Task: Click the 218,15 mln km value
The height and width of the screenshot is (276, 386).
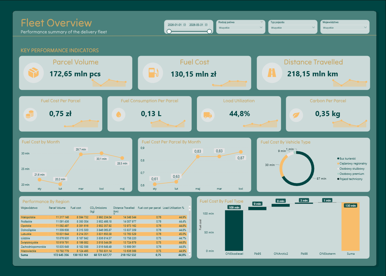Action: [313, 74]
